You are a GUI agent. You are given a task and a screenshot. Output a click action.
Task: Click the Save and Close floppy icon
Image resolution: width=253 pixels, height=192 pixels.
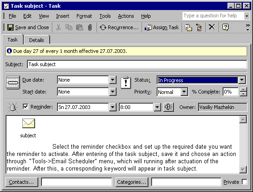point(10,27)
